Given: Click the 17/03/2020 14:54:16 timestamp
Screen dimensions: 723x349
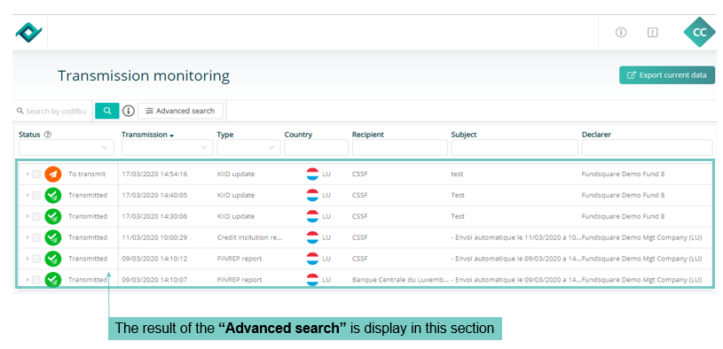Looking at the screenshot, I should click(x=154, y=174).
